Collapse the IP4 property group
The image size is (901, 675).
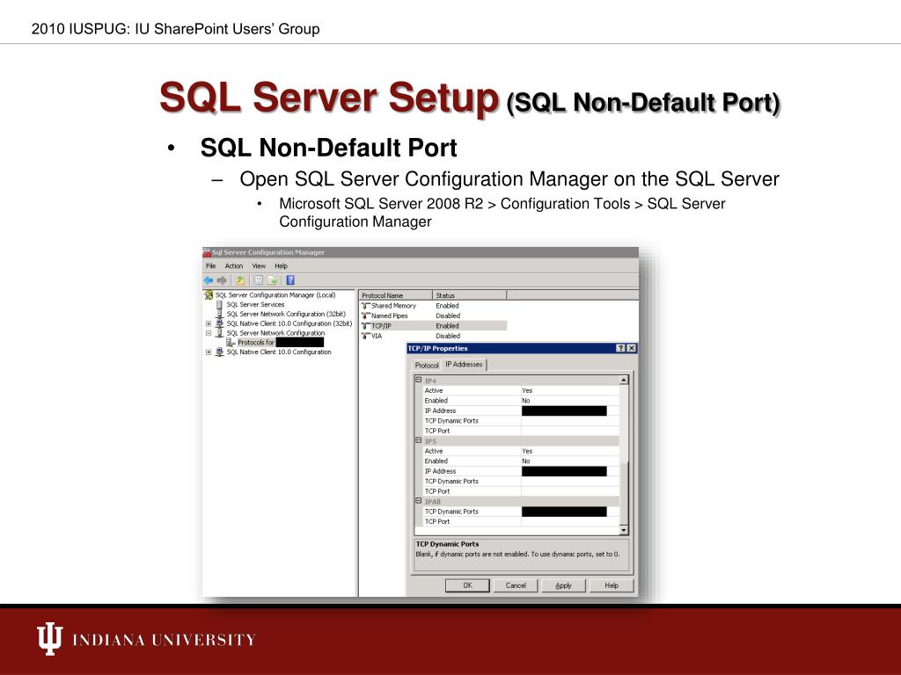[419, 380]
